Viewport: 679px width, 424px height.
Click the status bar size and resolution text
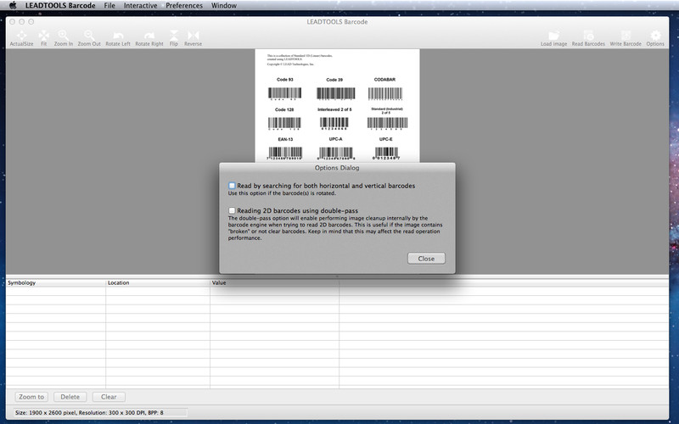click(x=89, y=413)
